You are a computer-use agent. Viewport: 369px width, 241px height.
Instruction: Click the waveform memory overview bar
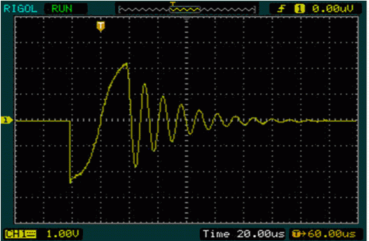[x=187, y=10]
